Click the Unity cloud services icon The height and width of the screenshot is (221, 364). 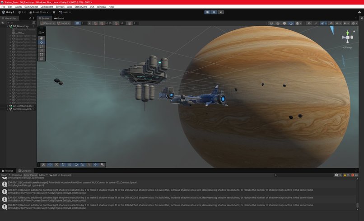pyautogui.click(x=359, y=12)
